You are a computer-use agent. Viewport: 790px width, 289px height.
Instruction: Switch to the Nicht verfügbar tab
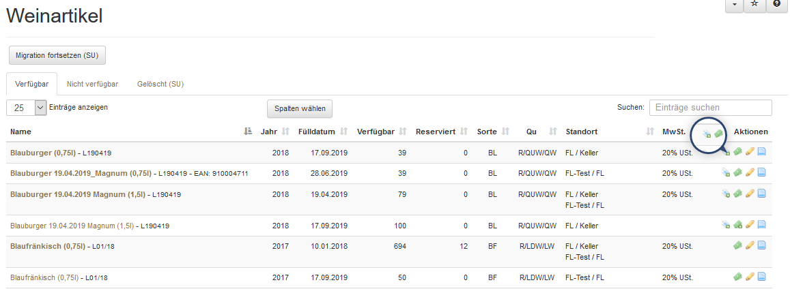[x=92, y=84]
